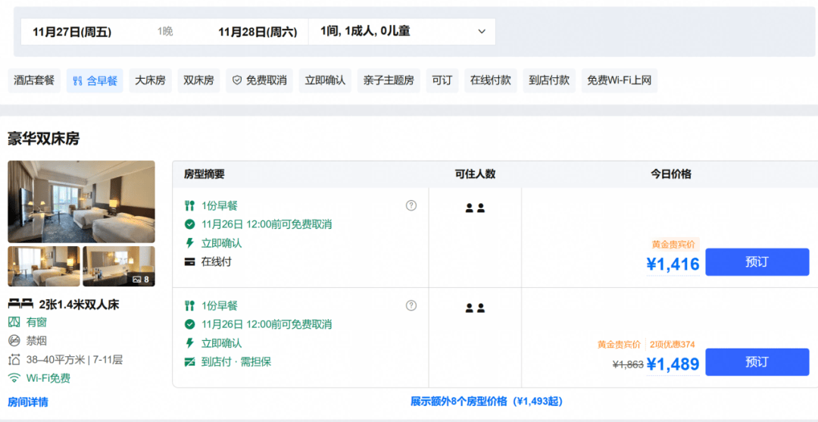Click the bed icon beside 2张1.4米双人床
818x422 pixels.
(20, 304)
